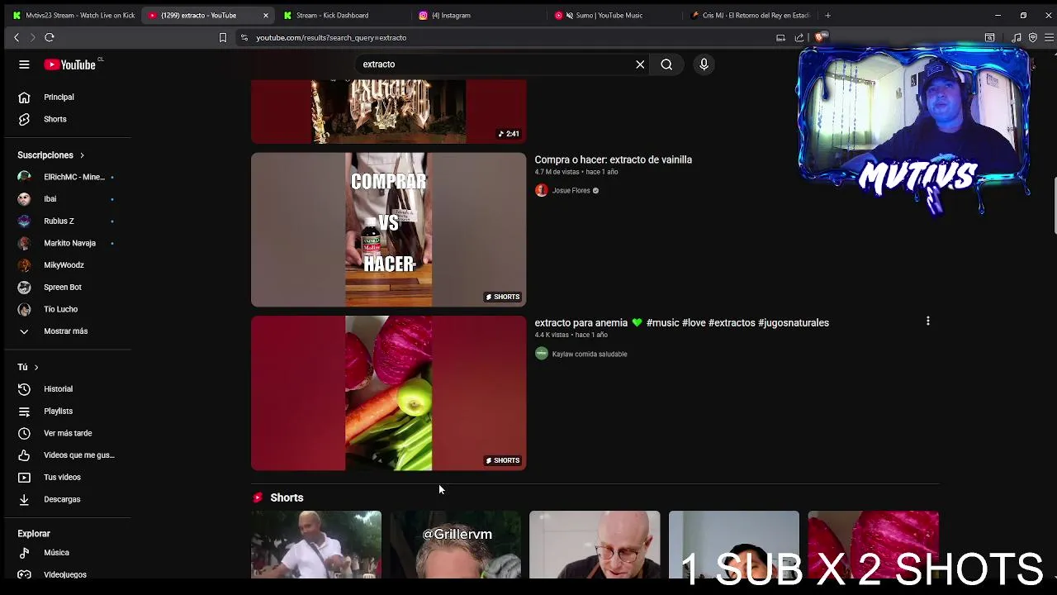Open the Comprar vs Hacer short thumbnail
This screenshot has height=595, width=1057.
388,230
